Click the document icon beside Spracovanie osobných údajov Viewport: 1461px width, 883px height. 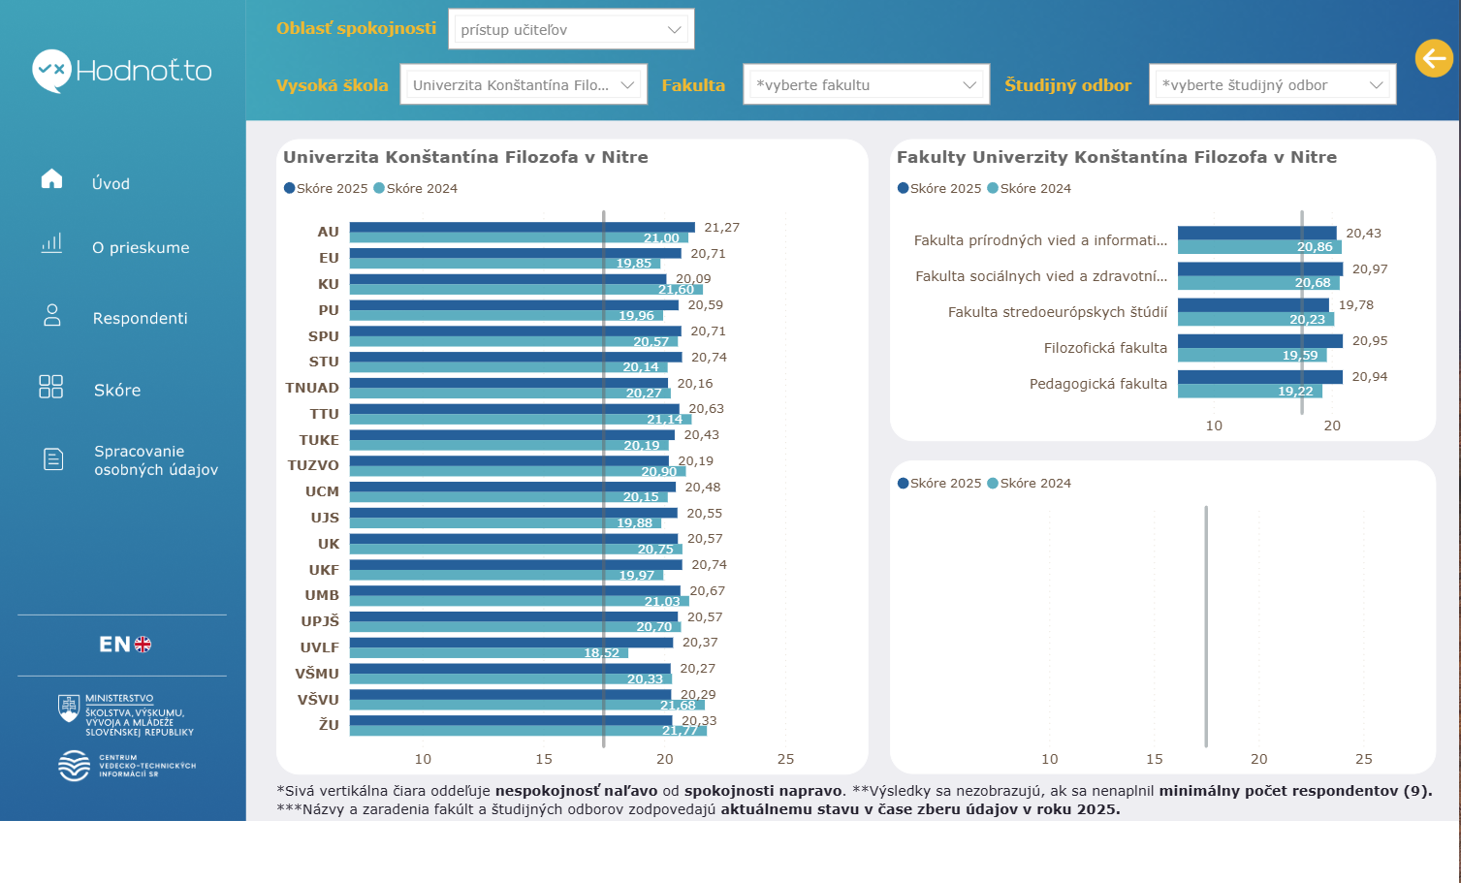click(53, 459)
